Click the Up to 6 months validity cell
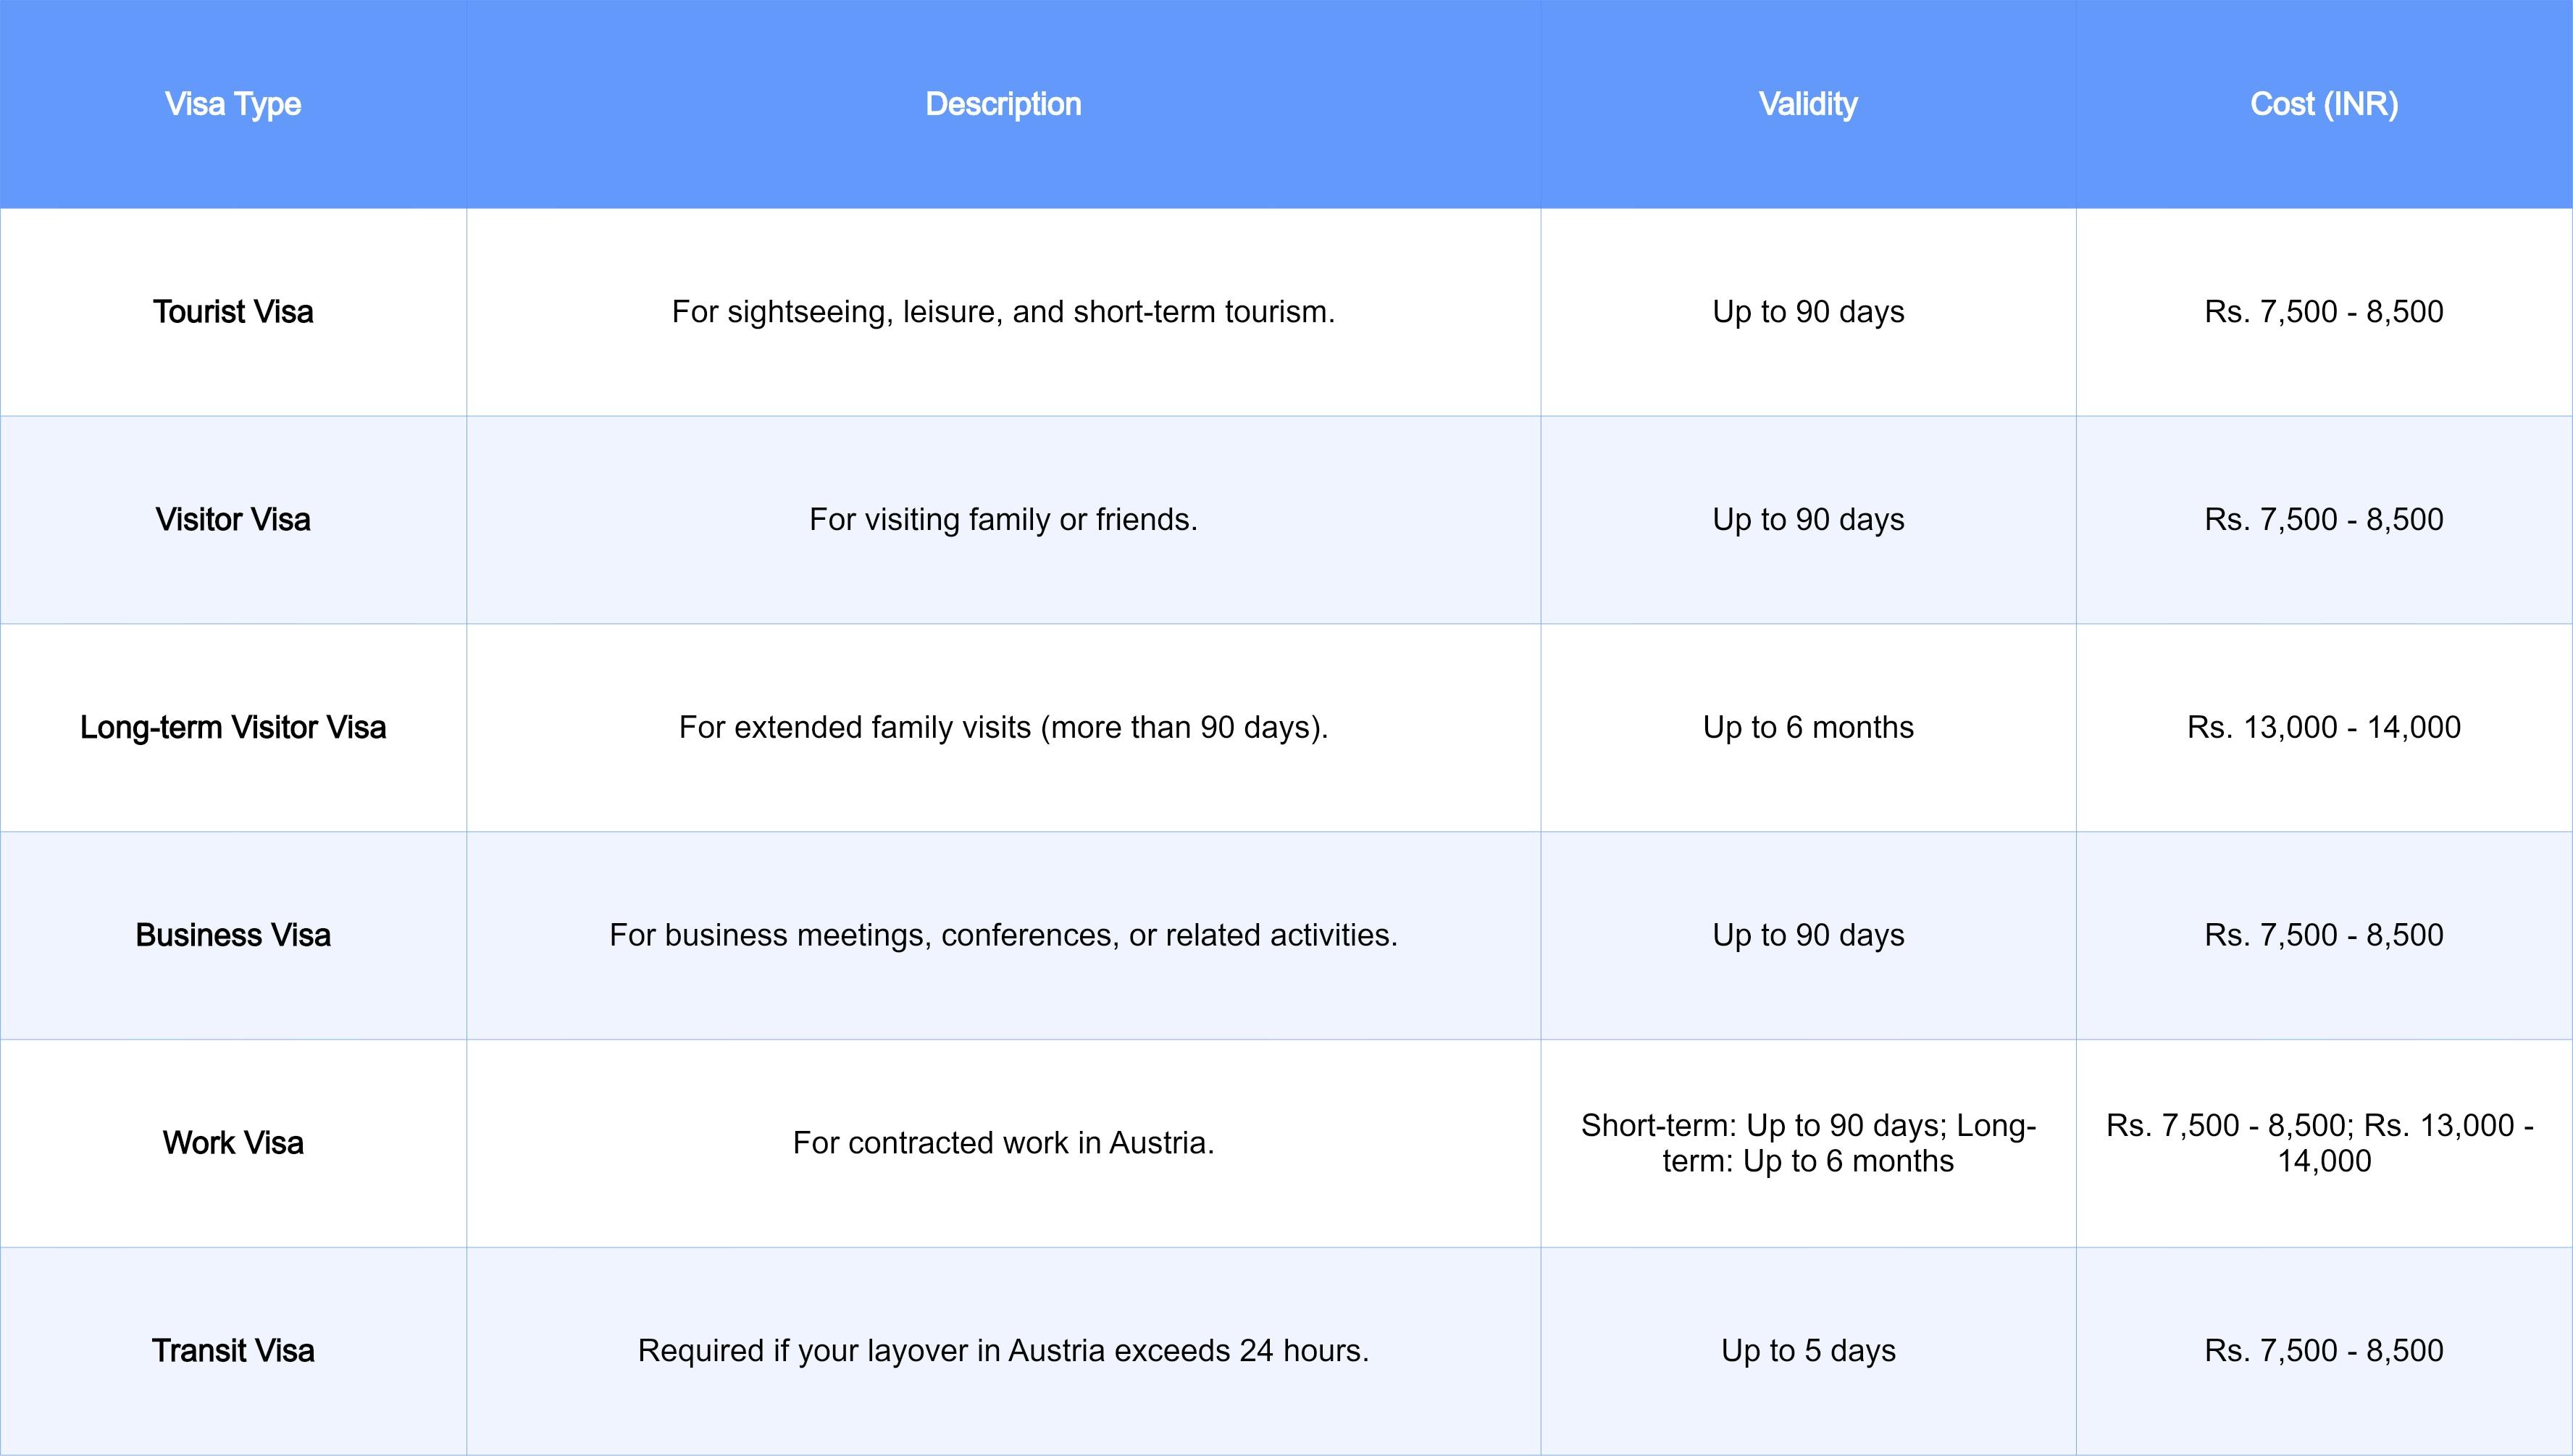Viewport: 2573px width, 1456px height. tap(1808, 728)
